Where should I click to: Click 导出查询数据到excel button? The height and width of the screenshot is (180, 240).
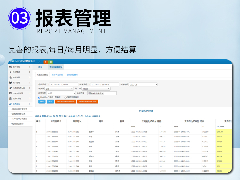click(x=66, y=102)
